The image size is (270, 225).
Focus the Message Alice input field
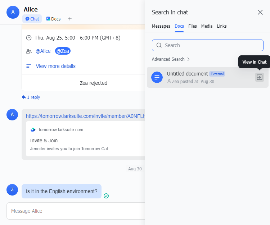point(76,211)
